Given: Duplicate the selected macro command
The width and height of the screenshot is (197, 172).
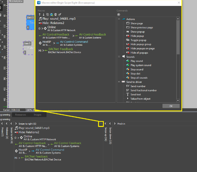Looking at the screenshot, I should click(x=48, y=14).
